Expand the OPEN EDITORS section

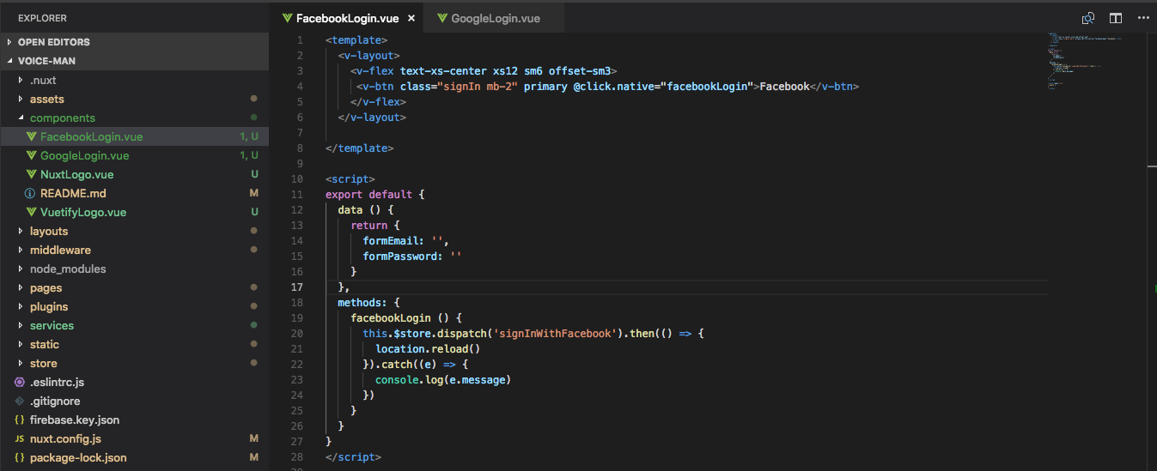(x=53, y=42)
